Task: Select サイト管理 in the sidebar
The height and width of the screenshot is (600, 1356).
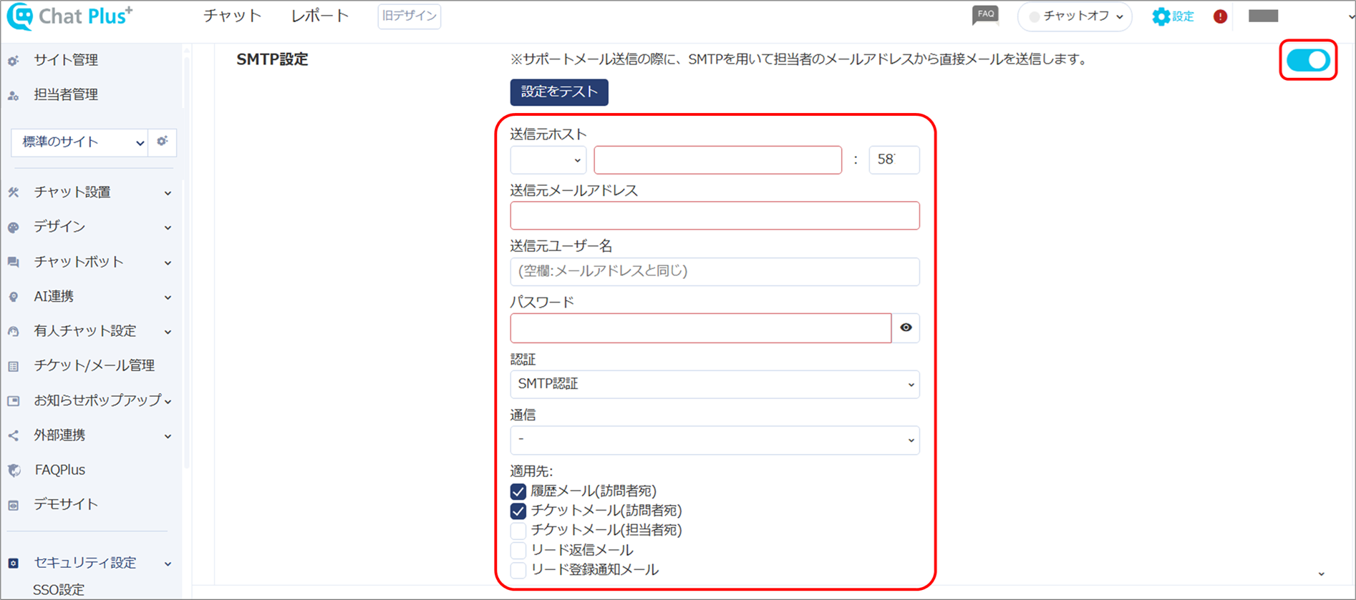Action: tap(66, 60)
